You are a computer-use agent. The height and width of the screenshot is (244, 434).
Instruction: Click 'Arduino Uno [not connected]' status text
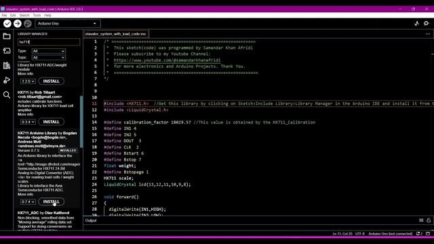coord(391,234)
